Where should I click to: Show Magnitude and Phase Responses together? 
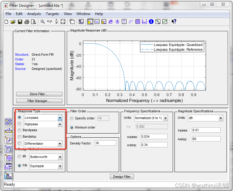[x=104, y=22]
